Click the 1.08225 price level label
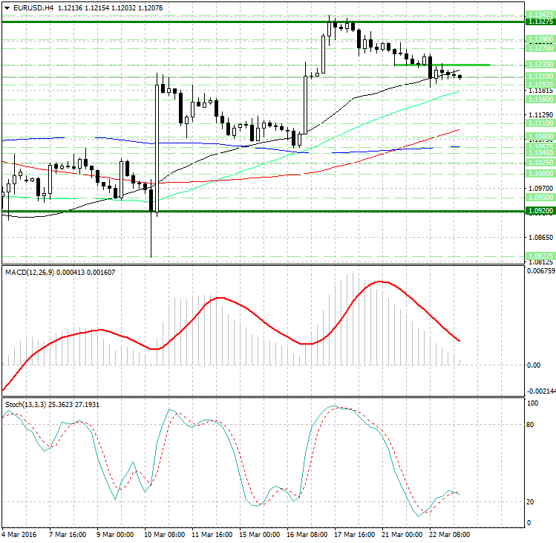The height and width of the screenshot is (543, 556). pyautogui.click(x=540, y=256)
